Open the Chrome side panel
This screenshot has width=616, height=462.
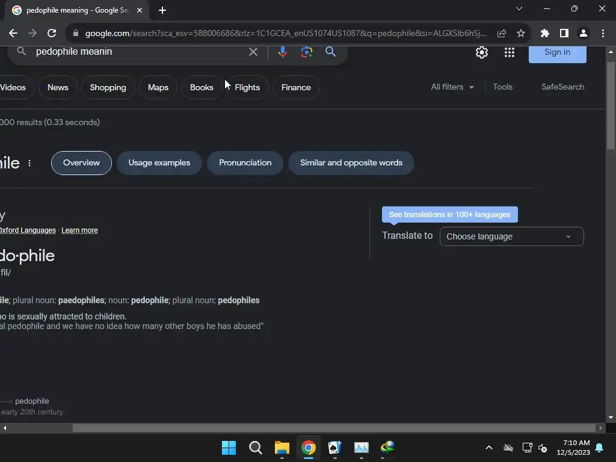[564, 34]
